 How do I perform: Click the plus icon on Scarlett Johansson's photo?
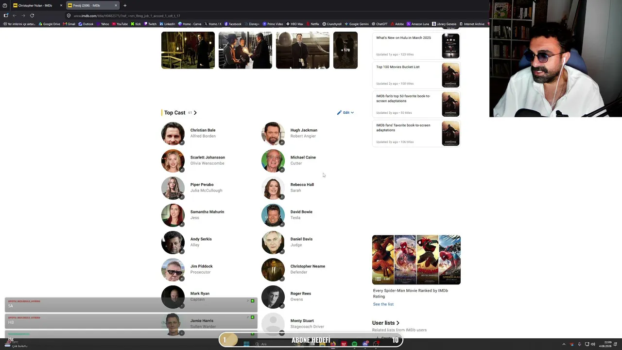182,170
